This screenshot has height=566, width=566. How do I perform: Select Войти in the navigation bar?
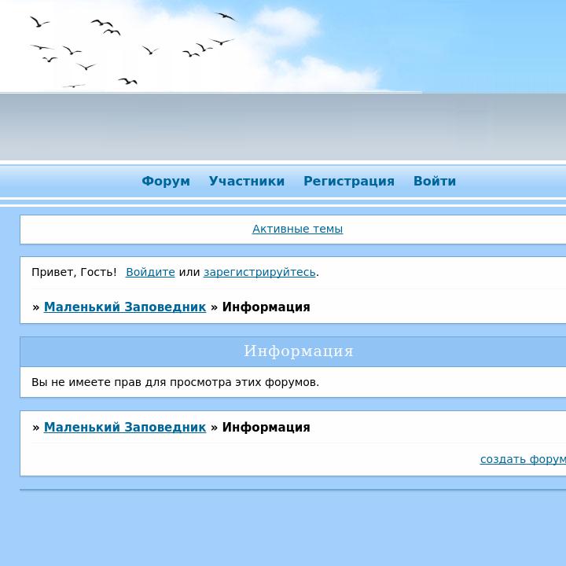coord(434,181)
